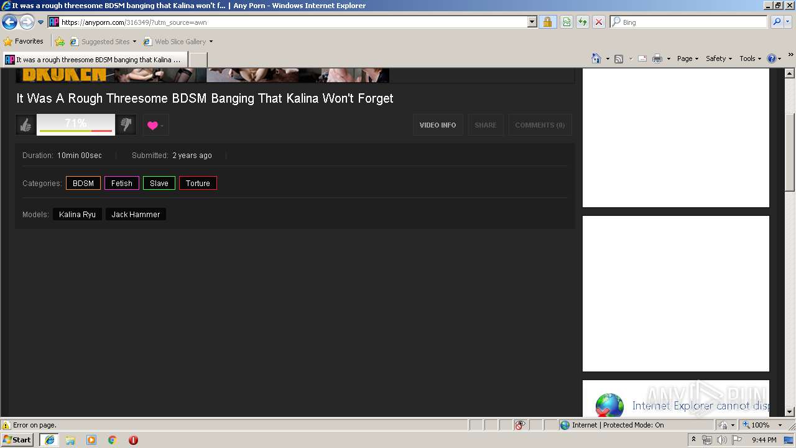
Task: Click the Read Mail icon
Action: [x=642, y=58]
